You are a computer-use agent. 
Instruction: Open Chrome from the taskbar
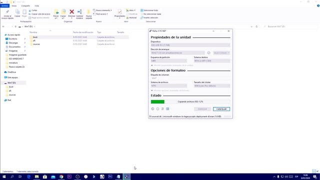(x=61, y=176)
